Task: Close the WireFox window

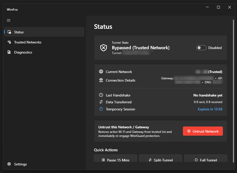Action: point(229,7)
